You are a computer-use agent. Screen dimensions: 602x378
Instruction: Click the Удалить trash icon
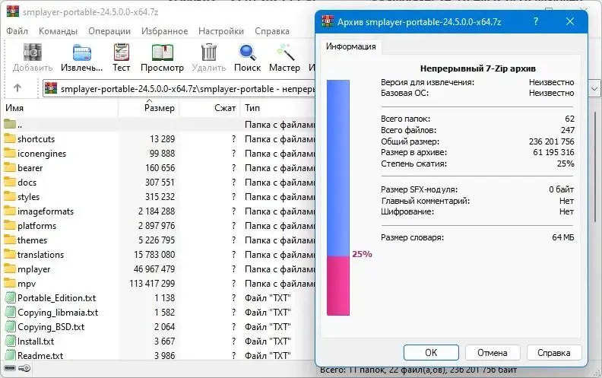point(209,52)
